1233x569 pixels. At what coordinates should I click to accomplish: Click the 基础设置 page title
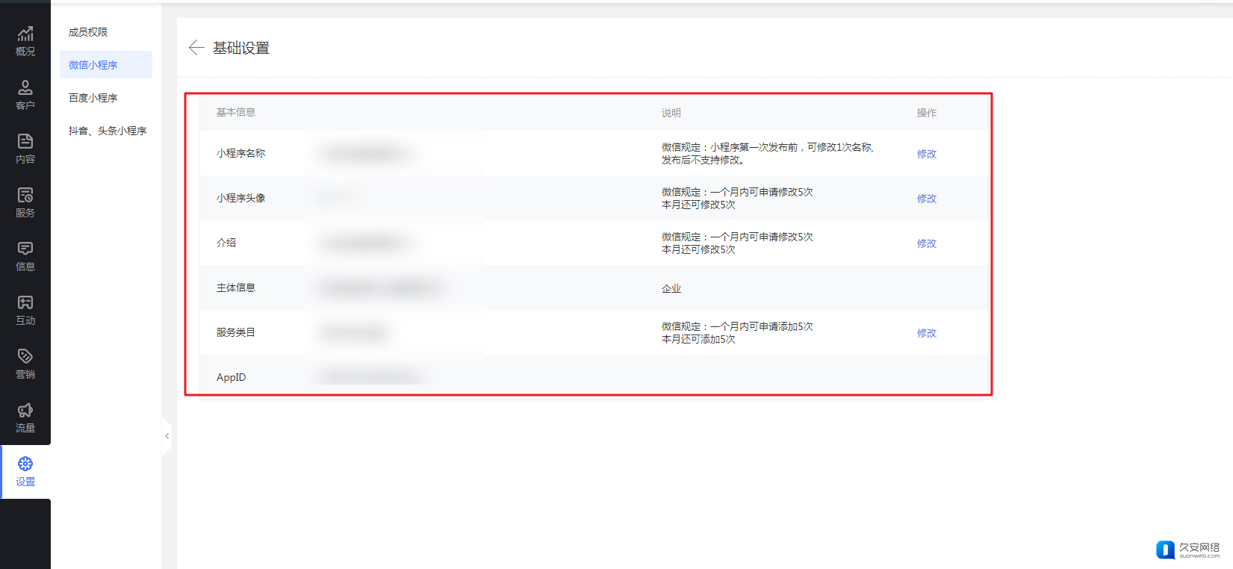tap(241, 48)
